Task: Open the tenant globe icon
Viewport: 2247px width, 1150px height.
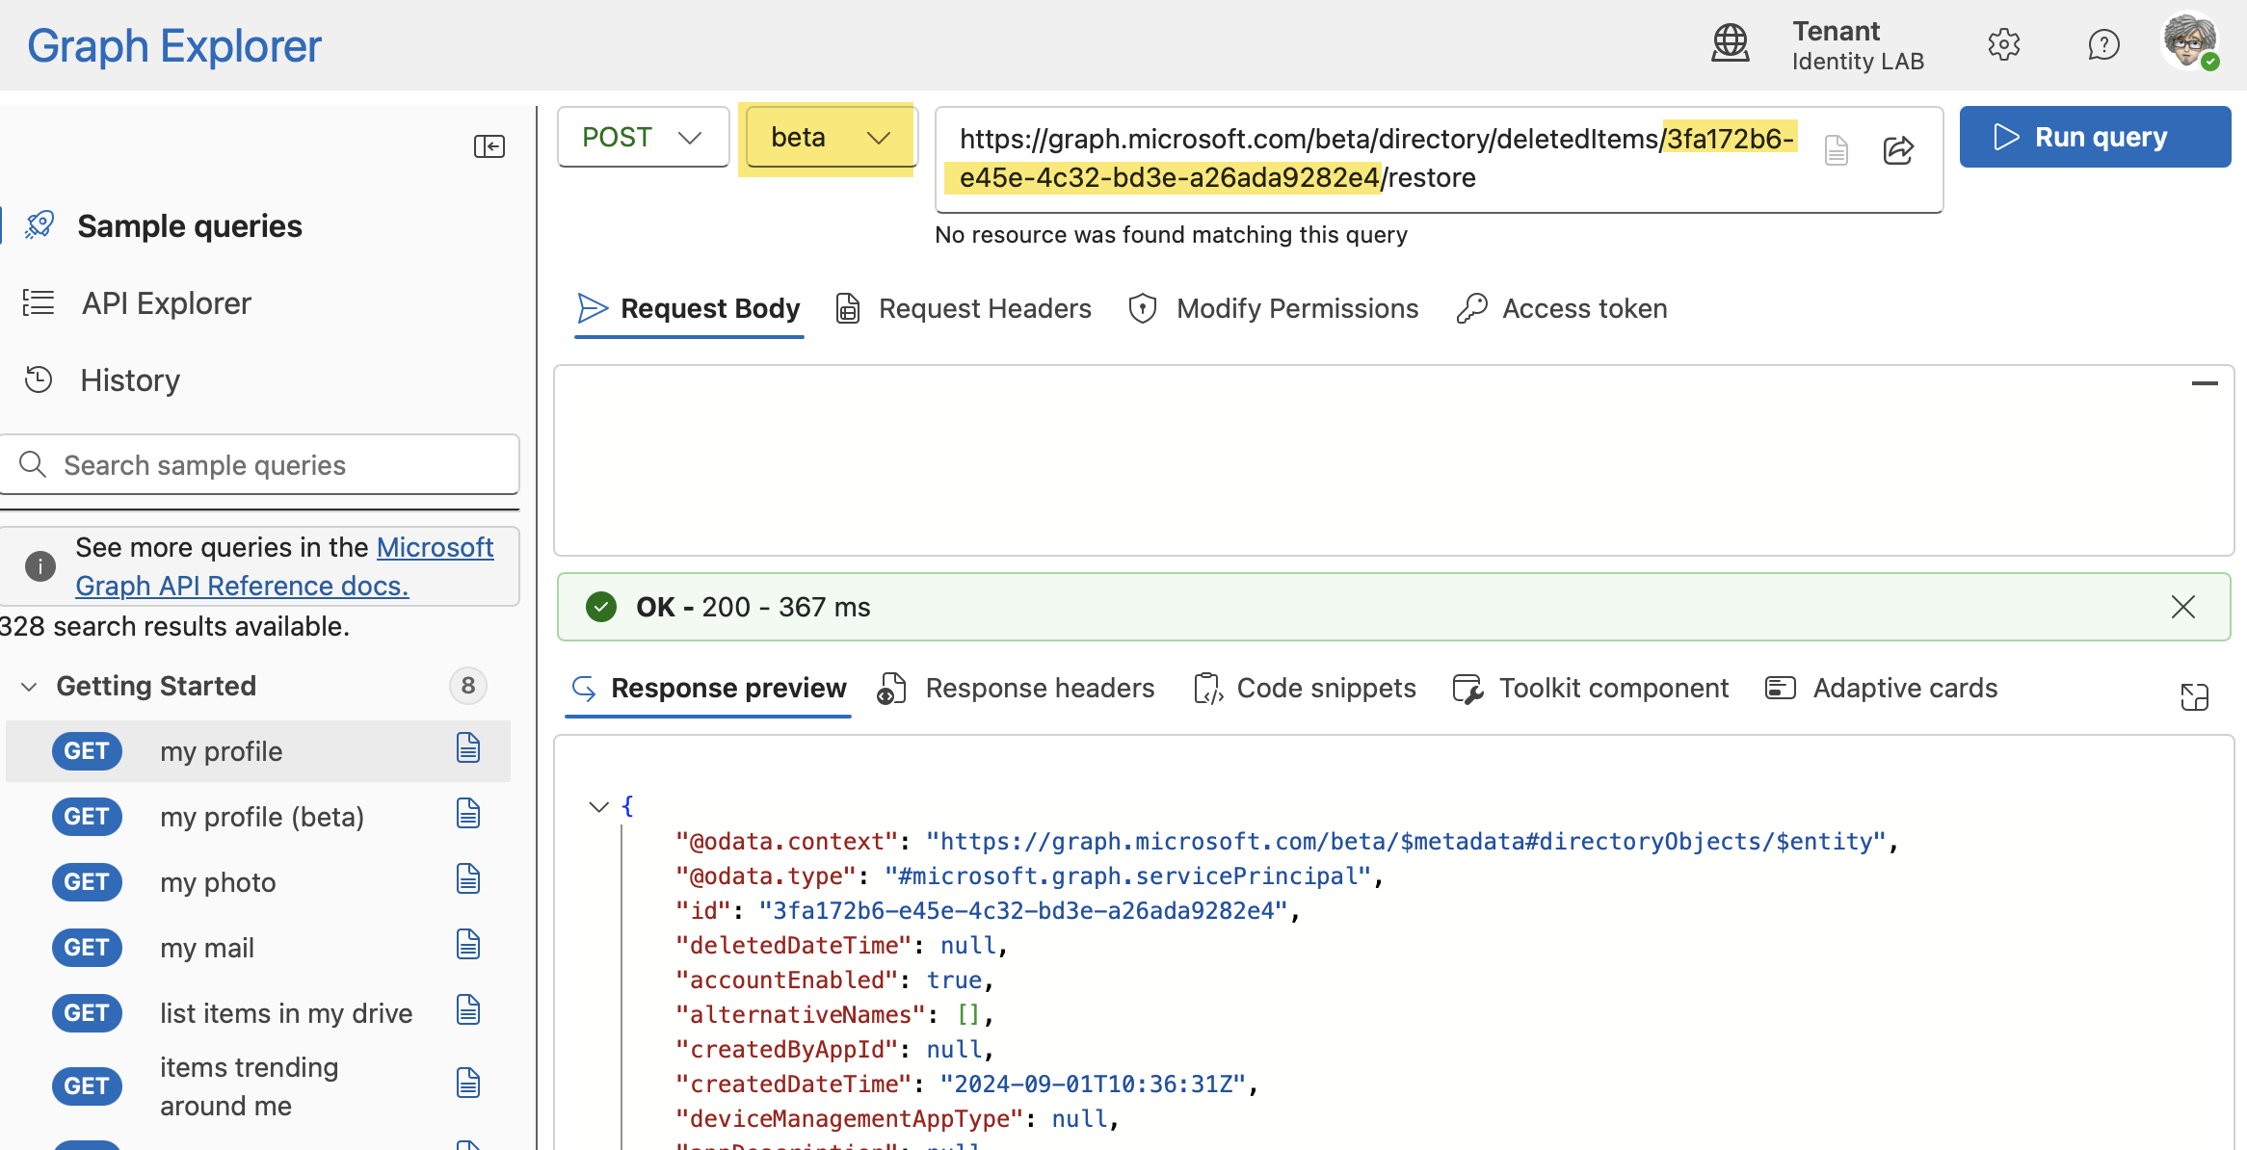Action: (1731, 43)
